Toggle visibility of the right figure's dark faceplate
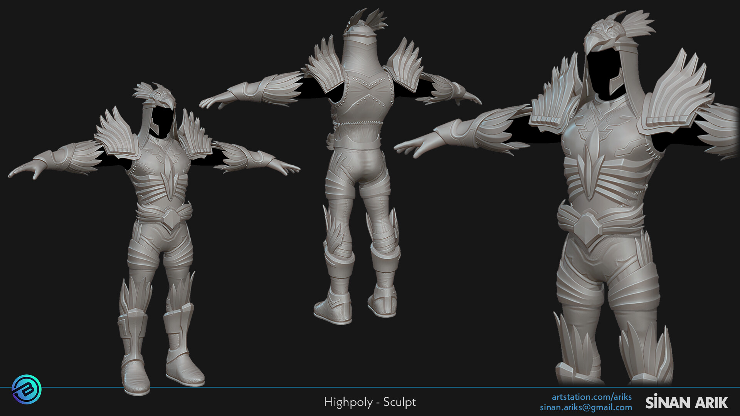 (x=601, y=69)
